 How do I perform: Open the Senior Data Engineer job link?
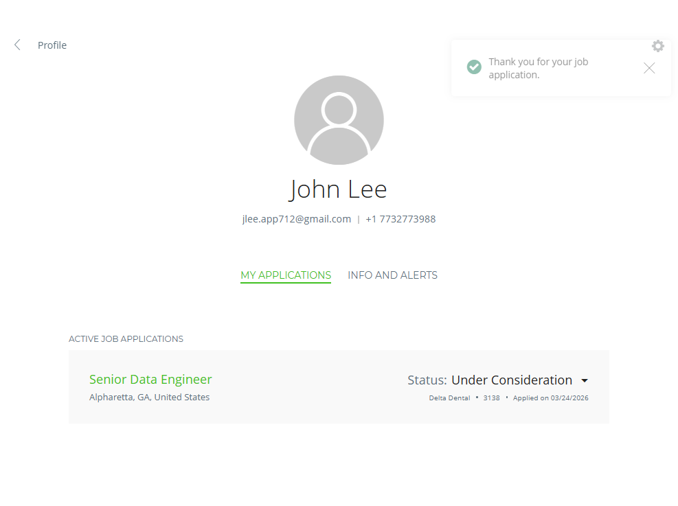click(150, 380)
